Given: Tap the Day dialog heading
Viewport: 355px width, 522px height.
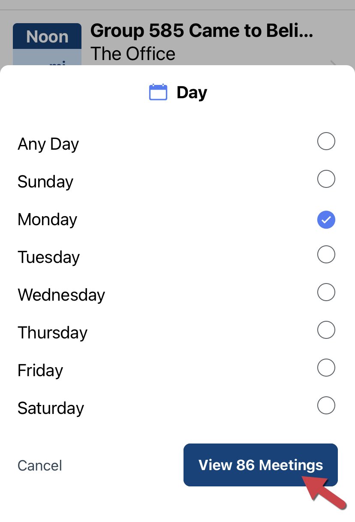Looking at the screenshot, I should (x=192, y=93).
